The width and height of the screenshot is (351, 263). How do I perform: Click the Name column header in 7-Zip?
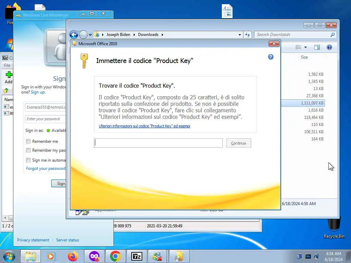9,100
